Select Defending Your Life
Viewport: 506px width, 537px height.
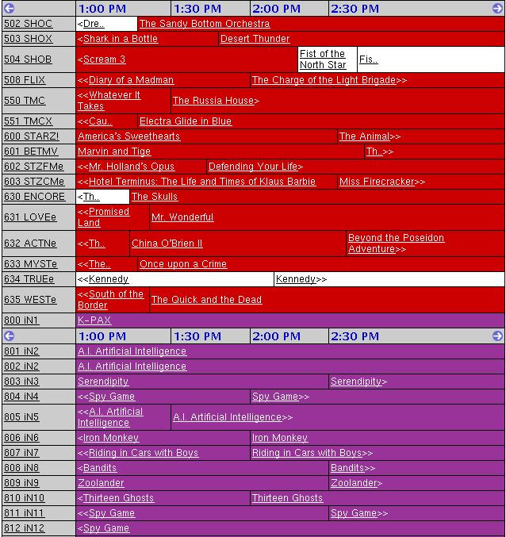pyautogui.click(x=253, y=166)
